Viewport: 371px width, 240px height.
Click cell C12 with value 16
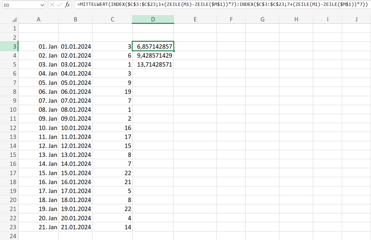click(113, 128)
